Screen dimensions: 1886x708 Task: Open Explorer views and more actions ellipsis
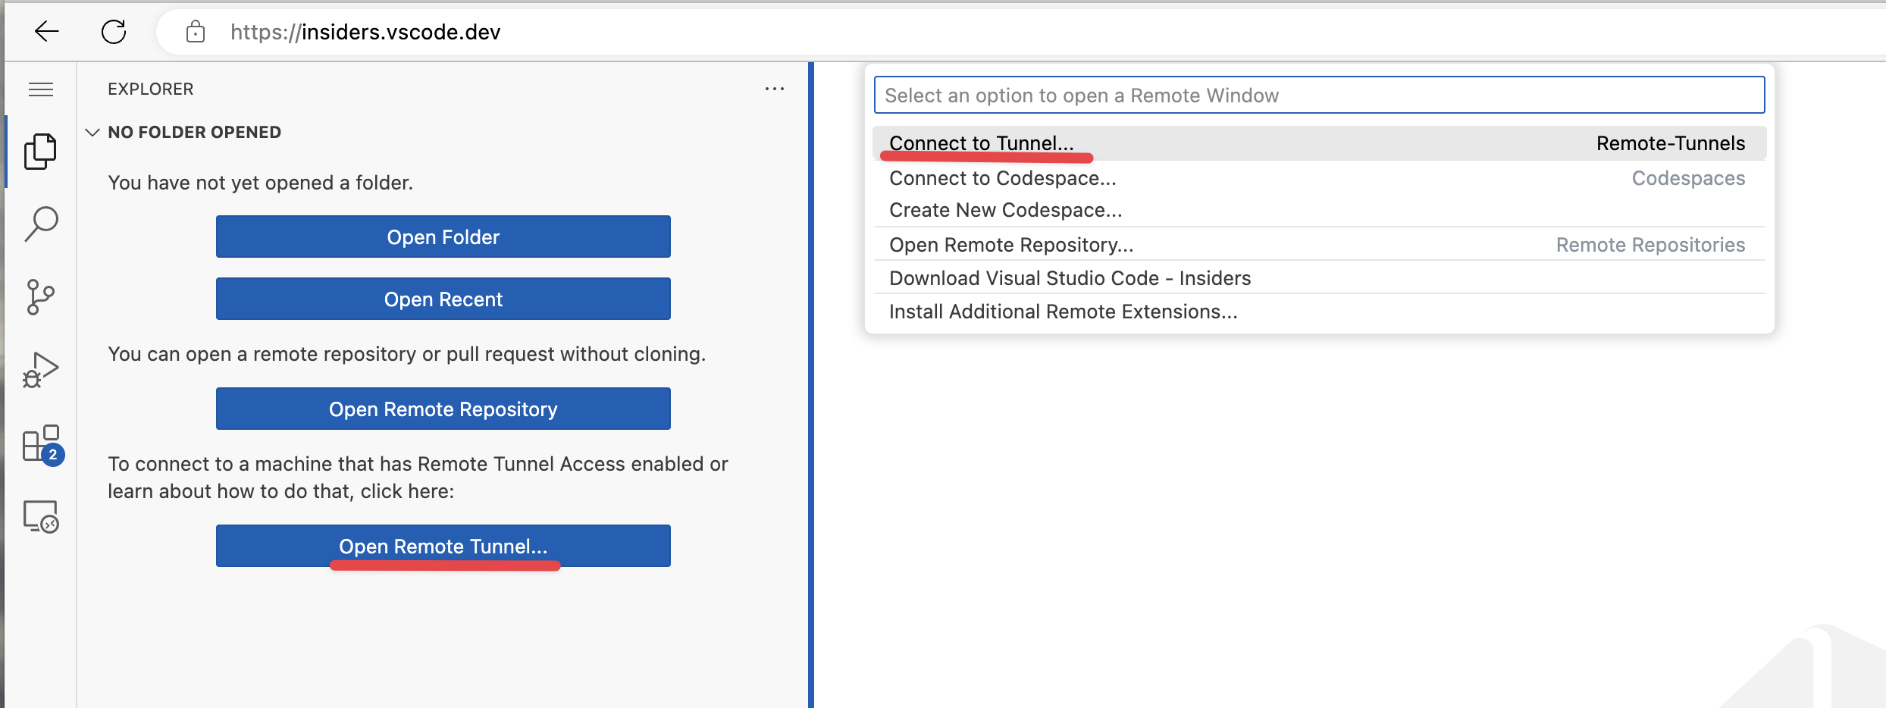(775, 89)
